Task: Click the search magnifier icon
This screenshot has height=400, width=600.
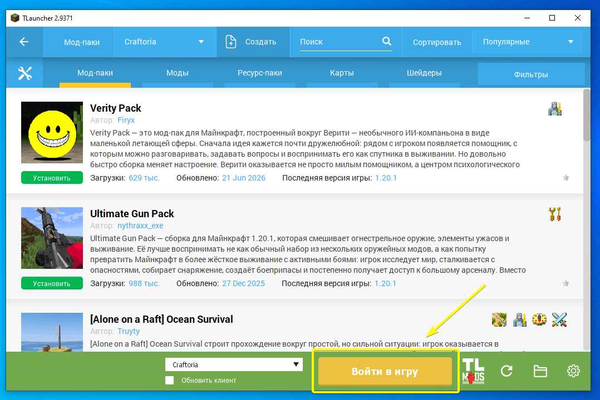Action: (x=387, y=41)
